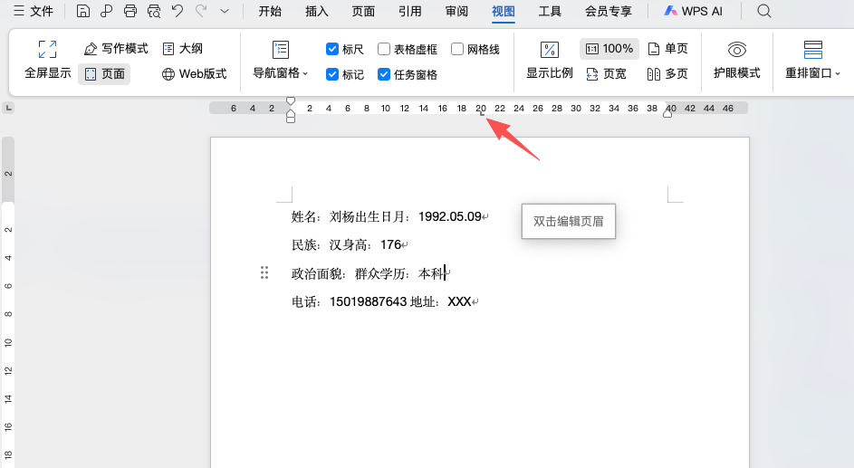This screenshot has width=854, height=468.
Task: Click the tab stop type selector
Action: [x=8, y=109]
